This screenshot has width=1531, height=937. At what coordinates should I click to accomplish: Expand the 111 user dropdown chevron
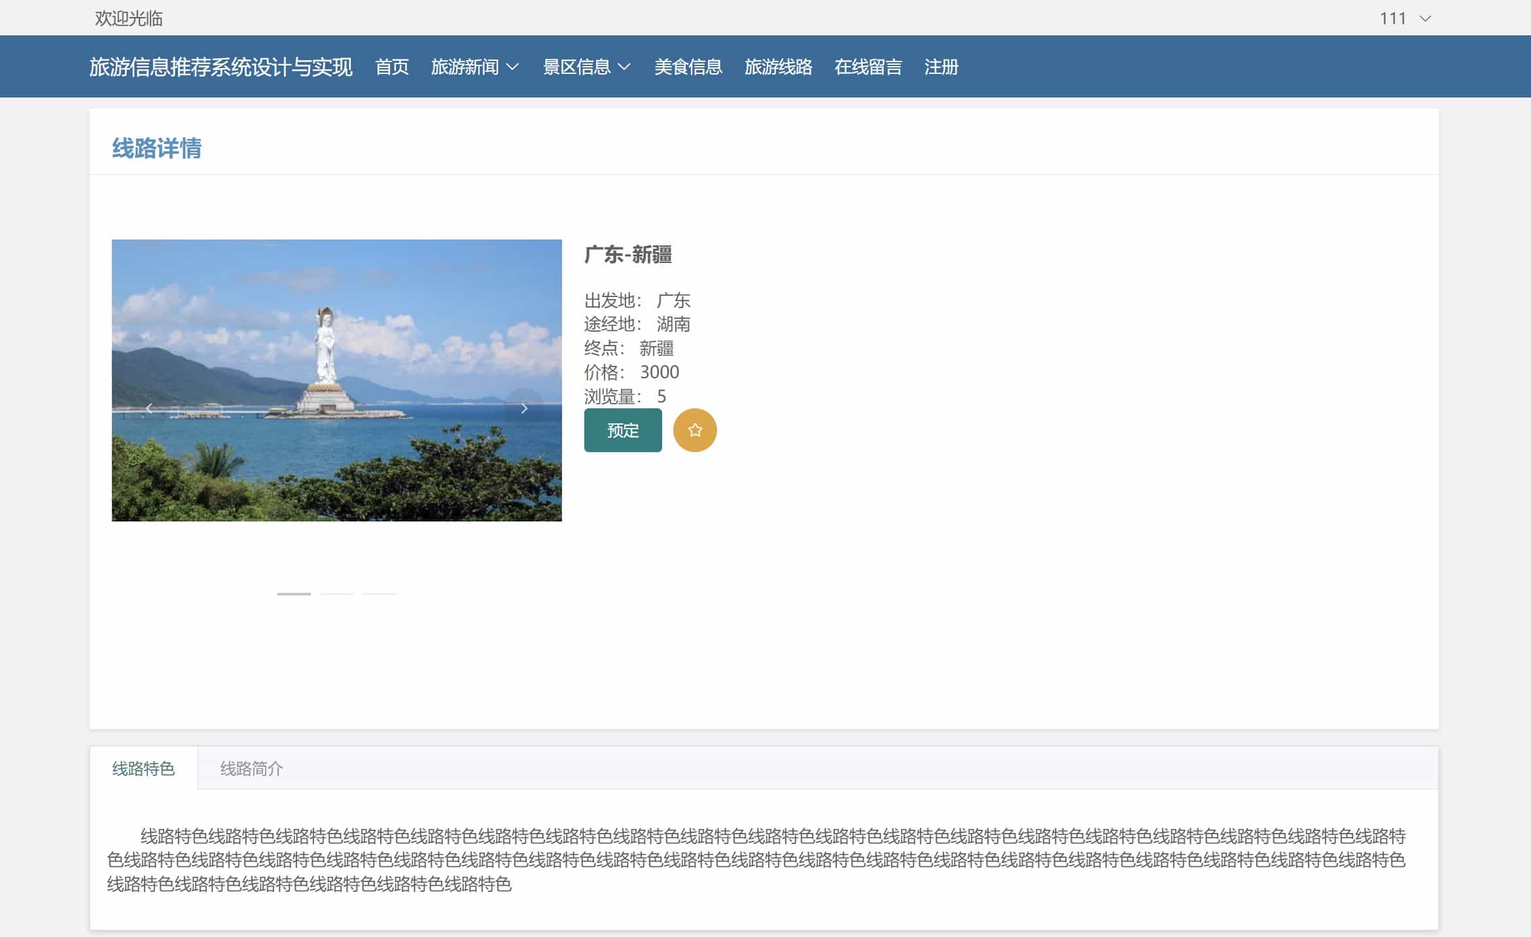click(1426, 18)
